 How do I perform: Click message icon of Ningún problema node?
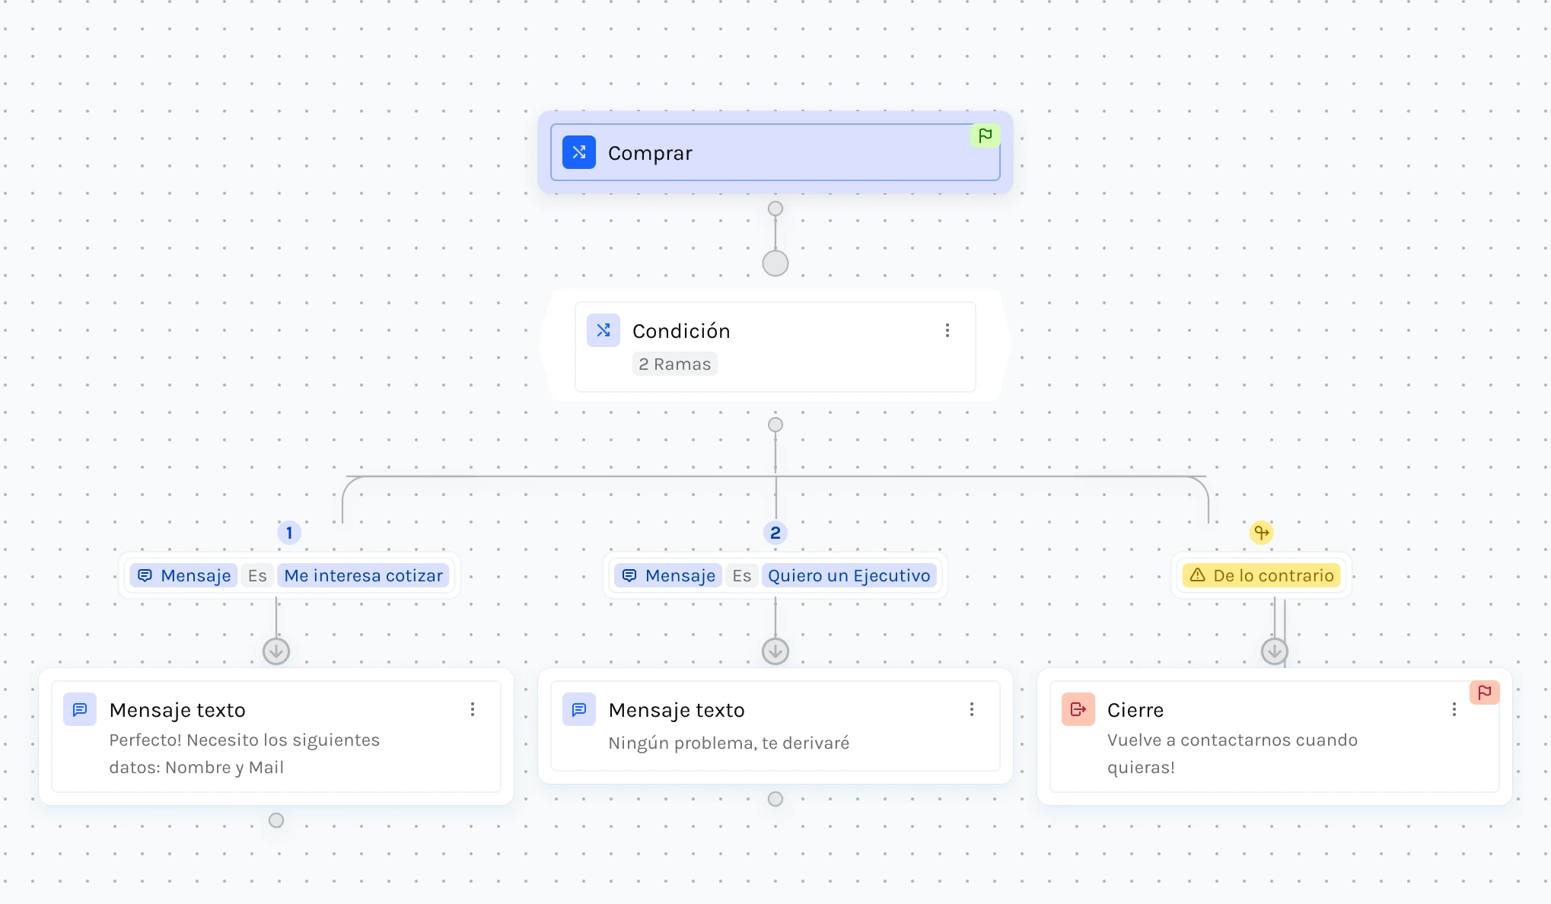[578, 709]
